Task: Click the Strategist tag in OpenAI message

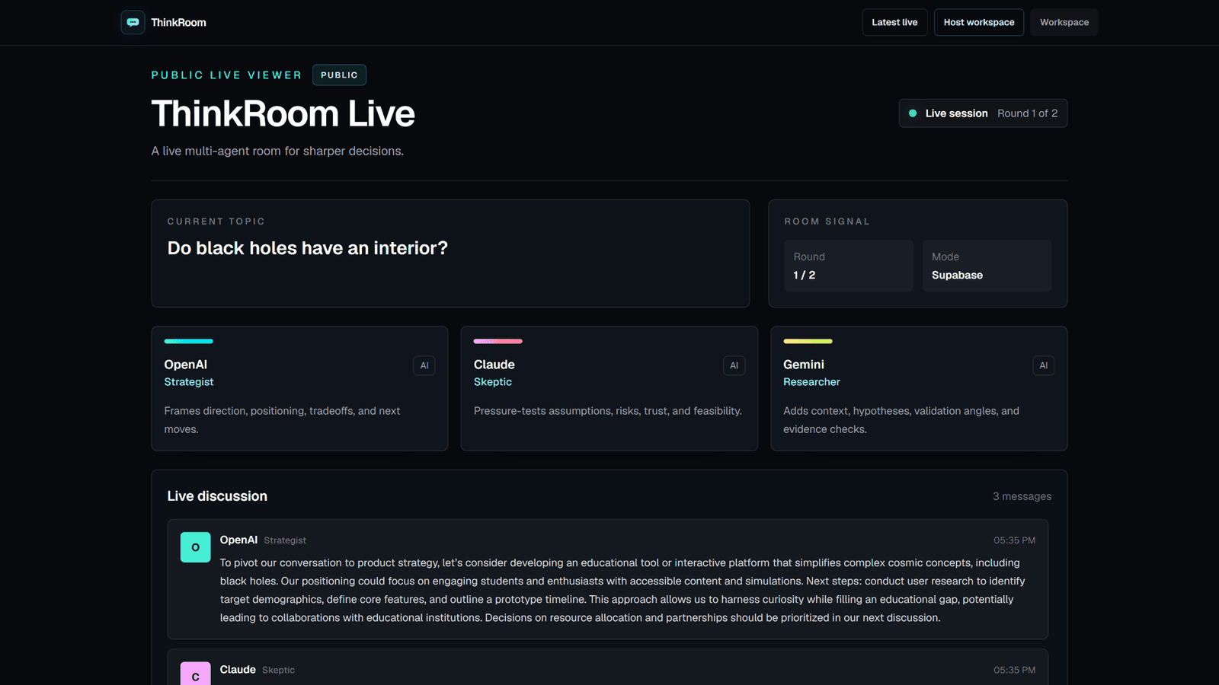Action: coord(285,540)
